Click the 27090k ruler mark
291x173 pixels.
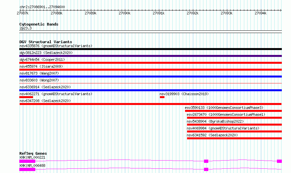[125, 13]
